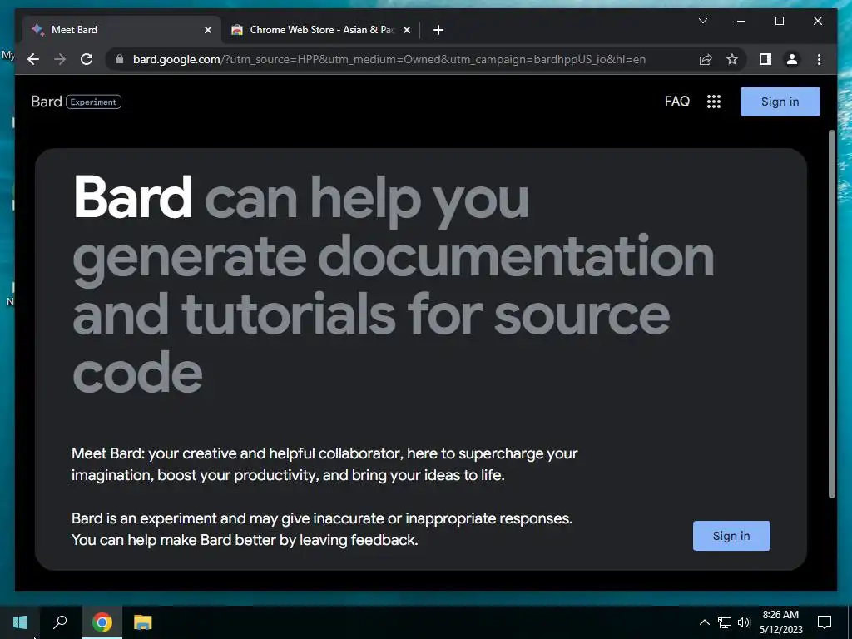Close the Meet Bard tab
The height and width of the screenshot is (639, 852).
(207, 30)
